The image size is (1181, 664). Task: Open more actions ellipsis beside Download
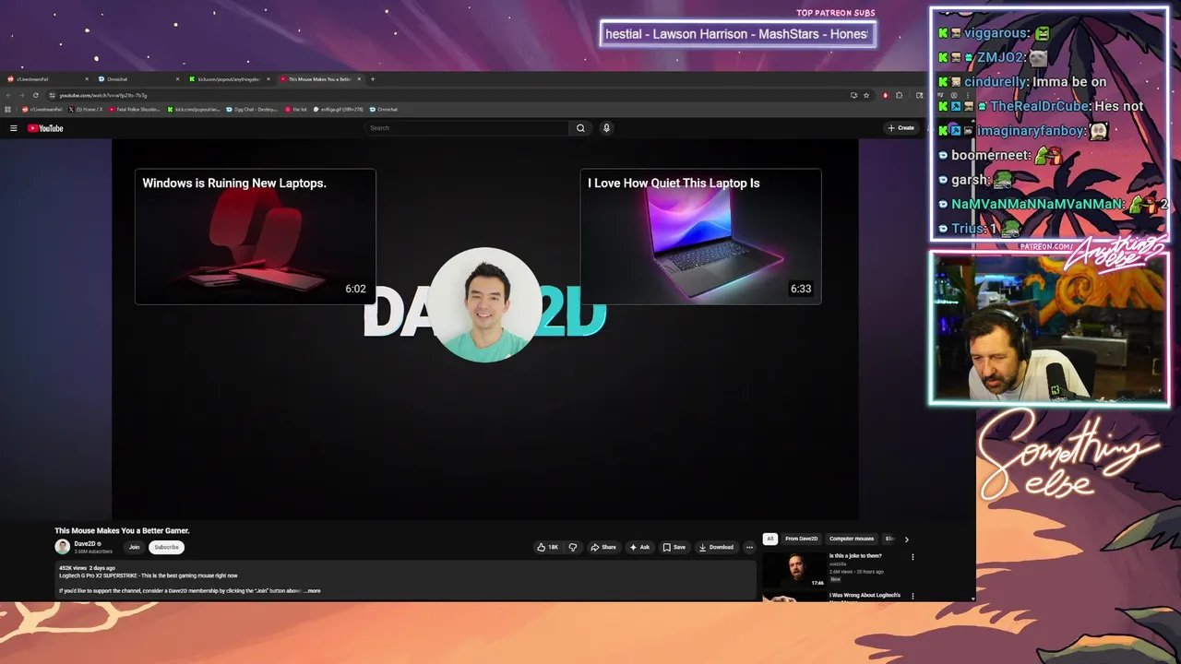click(749, 547)
